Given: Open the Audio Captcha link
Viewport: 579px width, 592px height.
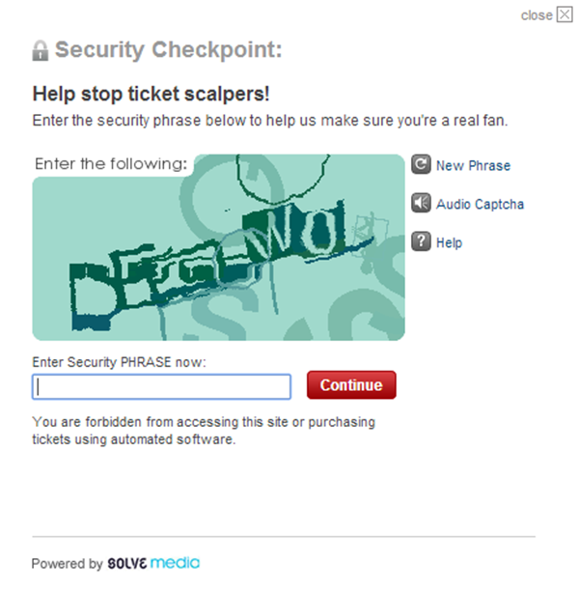Looking at the screenshot, I should pos(480,205).
